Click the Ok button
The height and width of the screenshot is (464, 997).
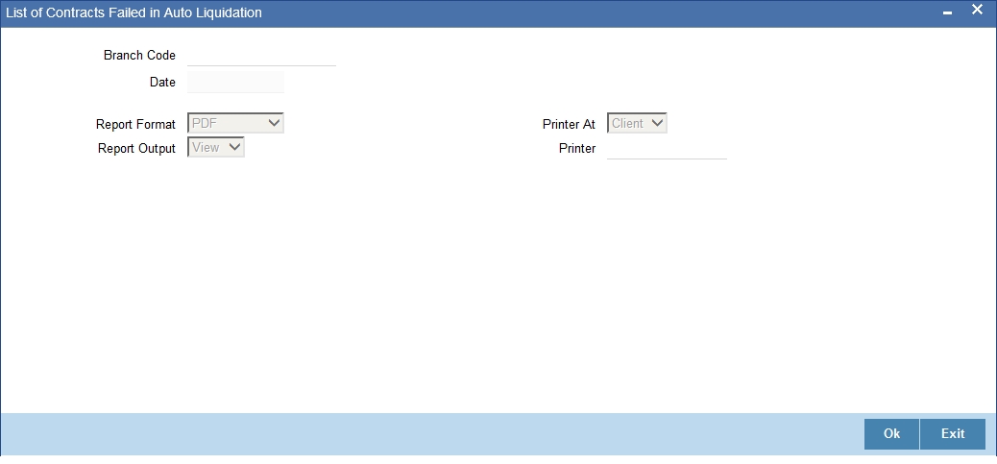click(891, 433)
